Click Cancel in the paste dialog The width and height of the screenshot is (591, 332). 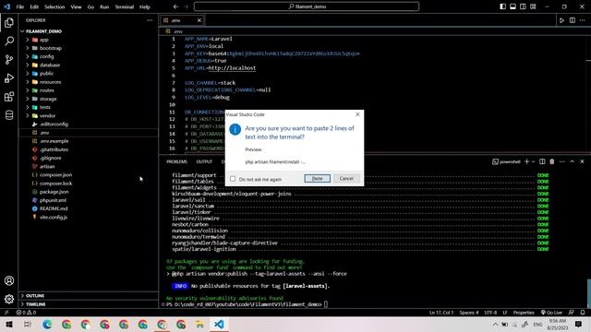346,178
